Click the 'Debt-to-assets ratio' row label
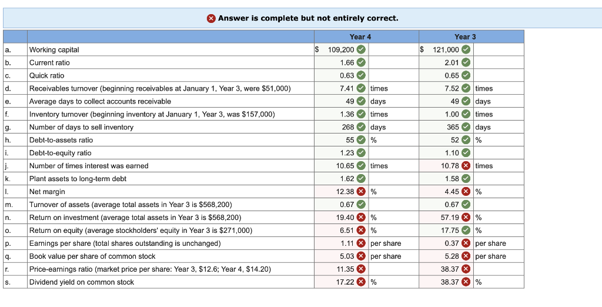This screenshot has height=307, width=602. click(x=61, y=140)
